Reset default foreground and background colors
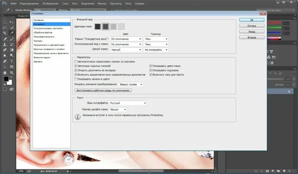The height and width of the screenshot is (174, 298). tap(5, 84)
